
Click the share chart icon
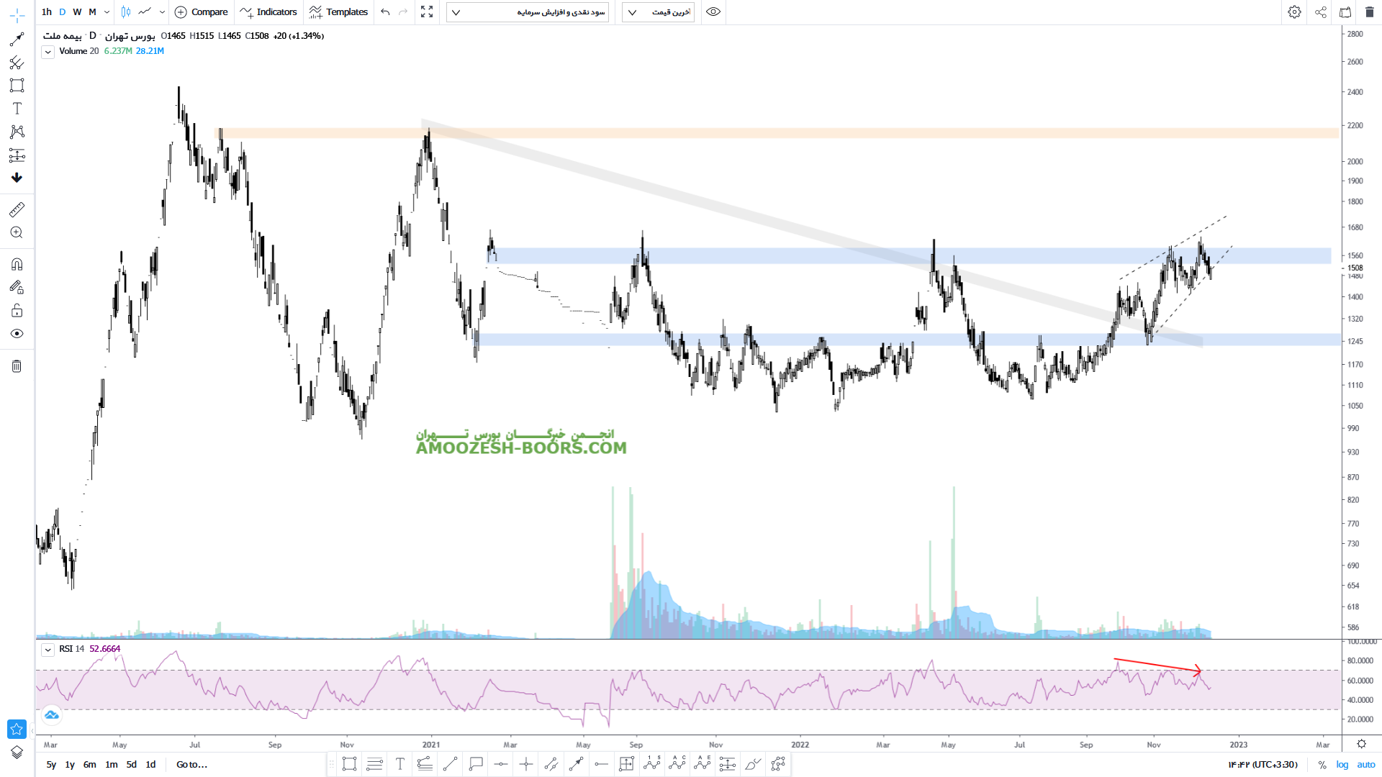pyautogui.click(x=1321, y=12)
